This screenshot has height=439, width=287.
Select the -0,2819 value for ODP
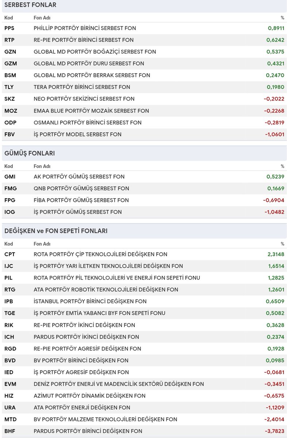(x=274, y=123)
